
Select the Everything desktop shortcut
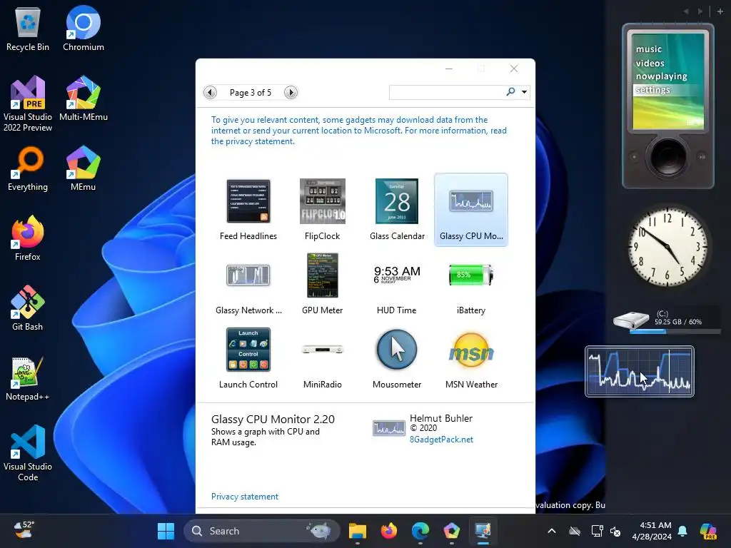(28, 168)
